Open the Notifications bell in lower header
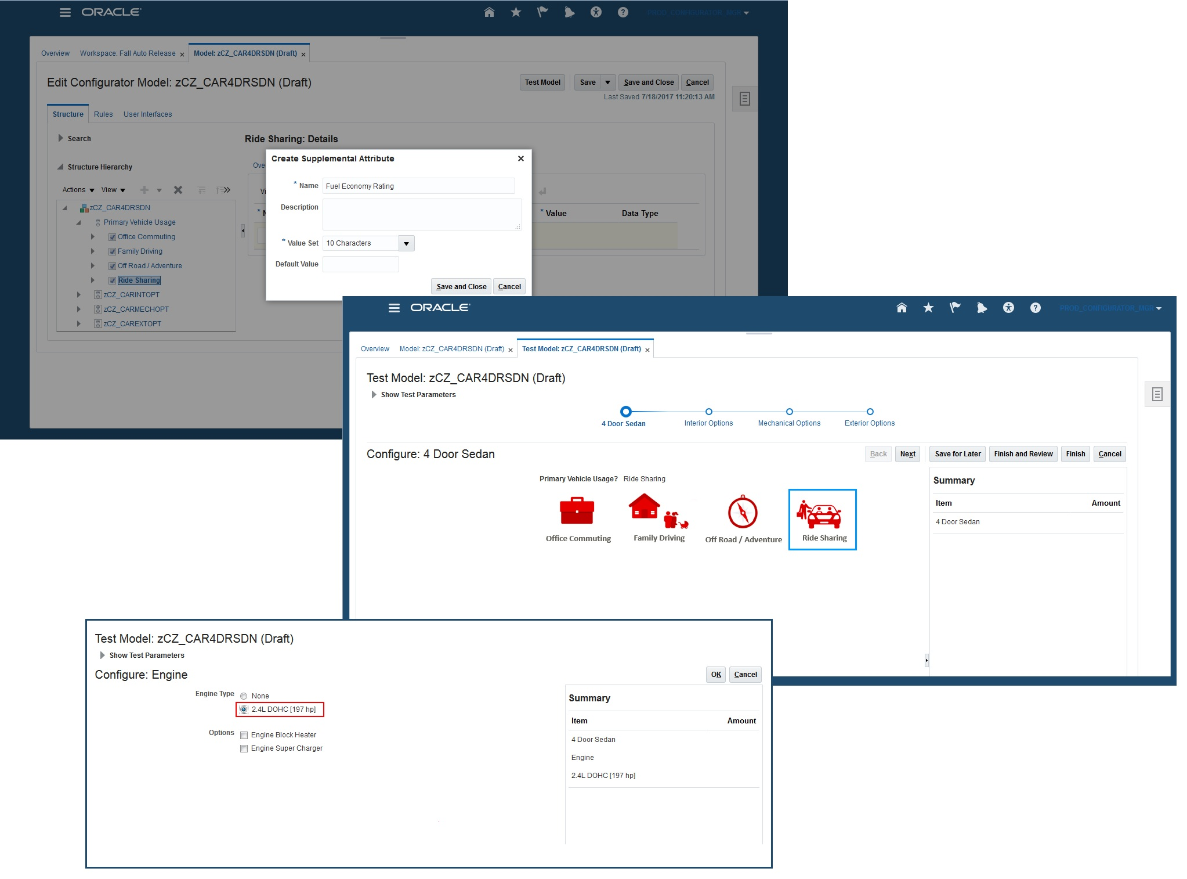 point(982,308)
